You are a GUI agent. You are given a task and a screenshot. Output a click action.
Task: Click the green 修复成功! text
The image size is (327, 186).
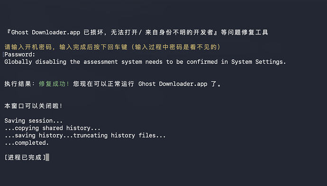(54, 84)
